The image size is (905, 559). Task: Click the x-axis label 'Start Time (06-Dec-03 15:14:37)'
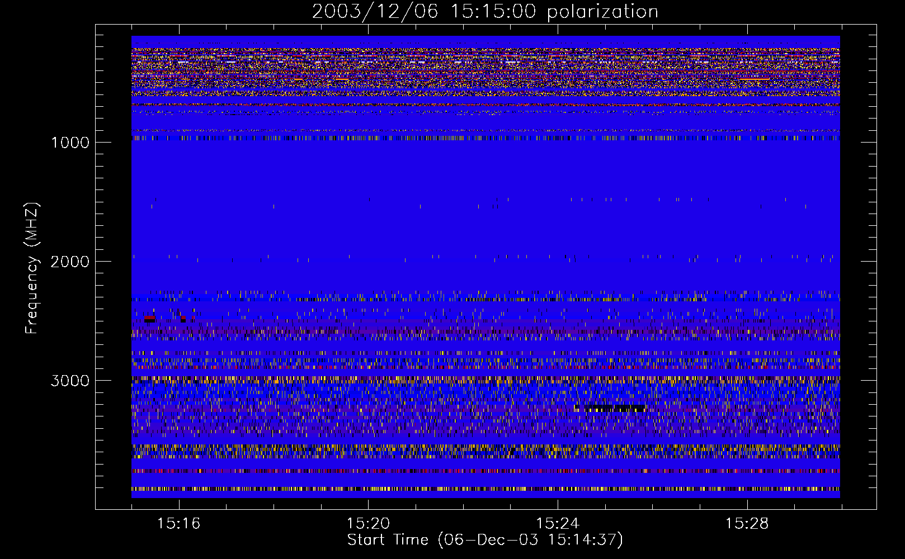(485, 540)
